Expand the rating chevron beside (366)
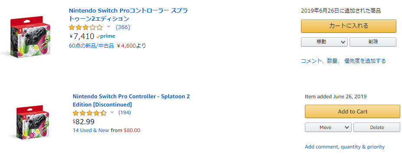Screen dimensions: 402x158 108,26
